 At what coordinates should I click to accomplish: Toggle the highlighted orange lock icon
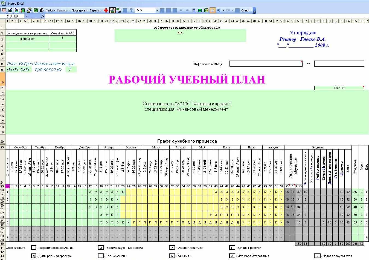pyautogui.click(x=213, y=10)
